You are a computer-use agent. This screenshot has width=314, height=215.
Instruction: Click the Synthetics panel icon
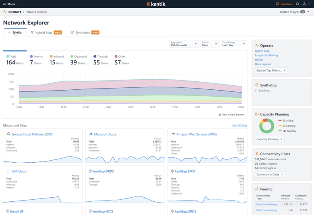(x=257, y=85)
